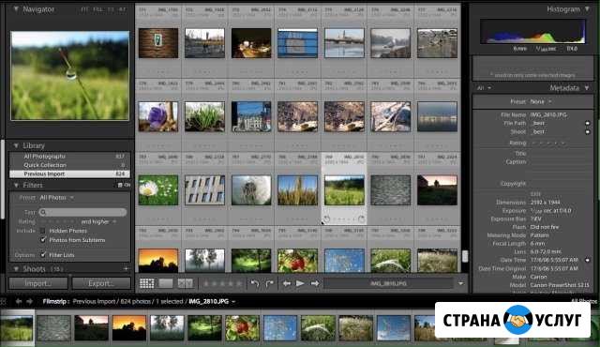600x347 pixels.
Task: Go forward using filmstrip right arrow
Action: pyautogui.click(x=29, y=301)
